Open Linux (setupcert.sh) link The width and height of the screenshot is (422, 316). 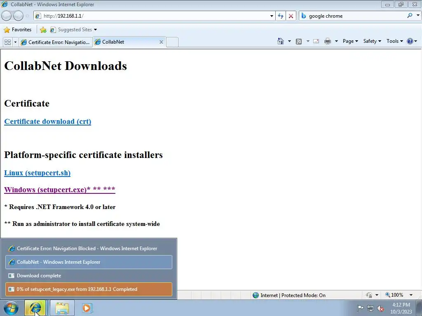37,173
